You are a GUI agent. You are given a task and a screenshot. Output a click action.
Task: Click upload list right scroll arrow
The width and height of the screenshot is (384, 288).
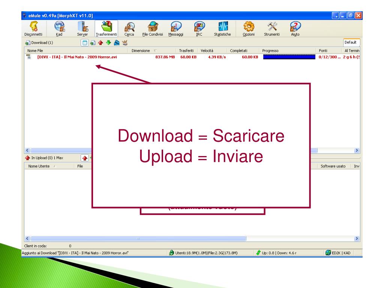pyautogui.click(x=357, y=238)
